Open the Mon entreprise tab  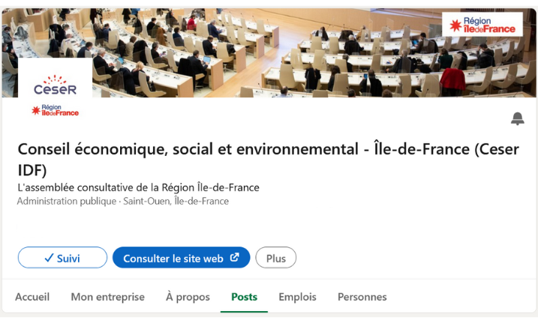(107, 297)
